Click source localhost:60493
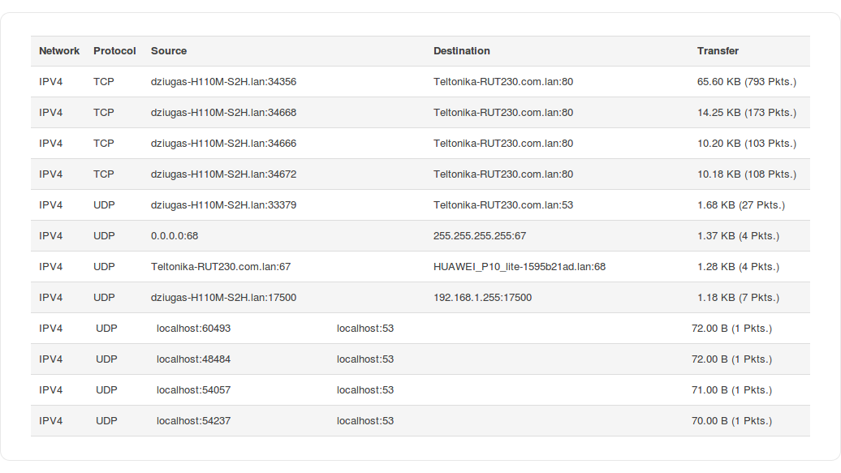 pyautogui.click(x=193, y=329)
